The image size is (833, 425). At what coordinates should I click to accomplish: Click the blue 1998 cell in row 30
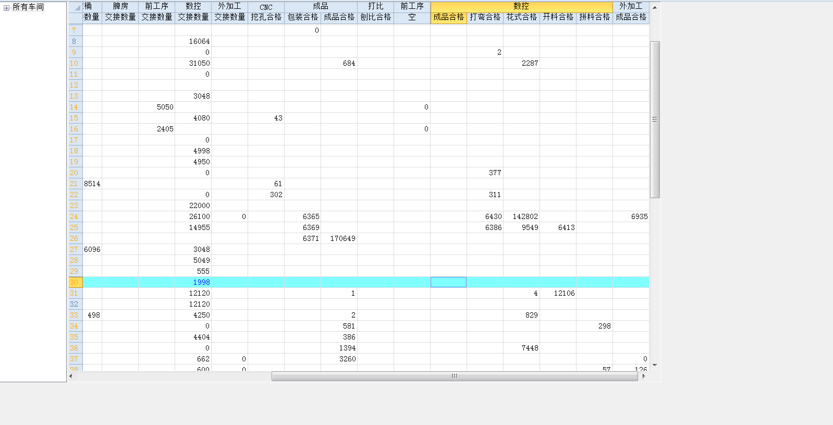193,282
